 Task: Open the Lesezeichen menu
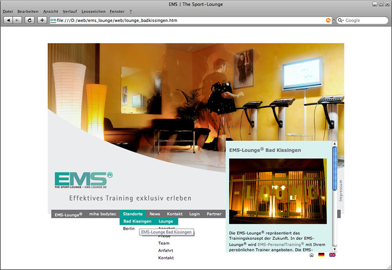94,12
